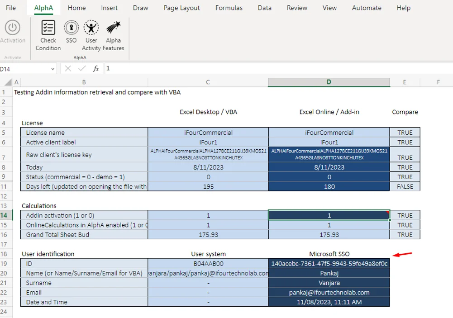Open User Activity in the ribbon

point(91,36)
